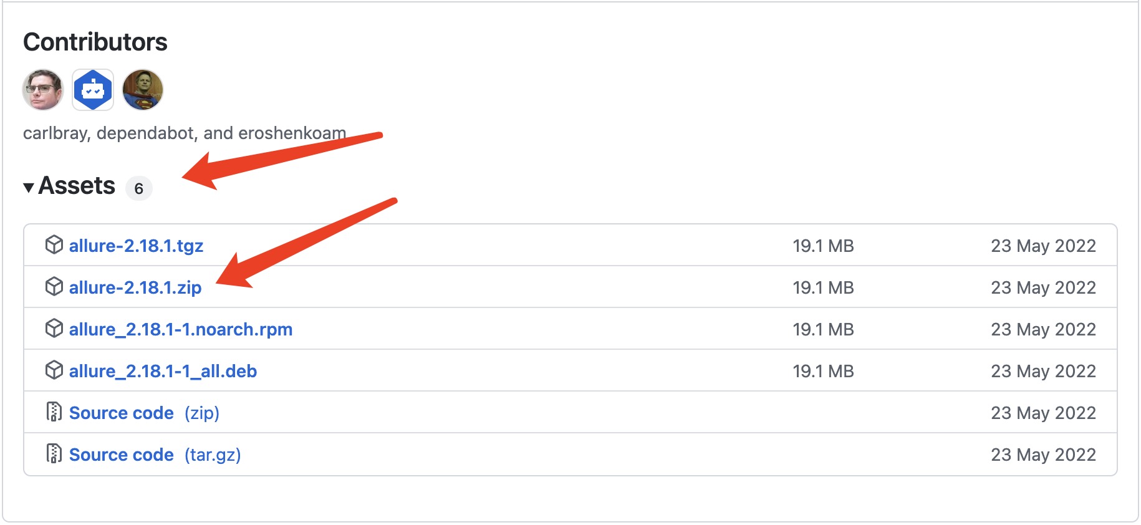
Task: Click the 23 May 2022 date for allure-2.18.1.zip
Action: (x=1043, y=287)
